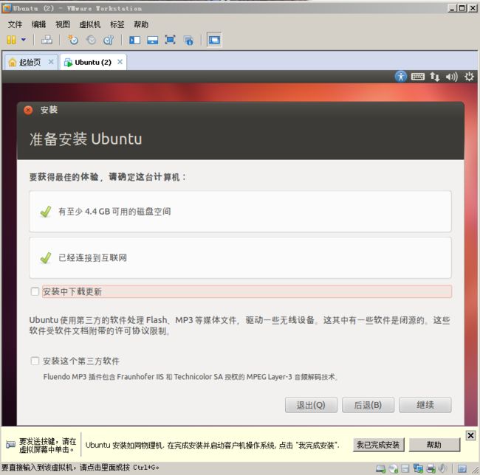
Task: Click the 已经连接到互联网 text
Action: coord(92,257)
